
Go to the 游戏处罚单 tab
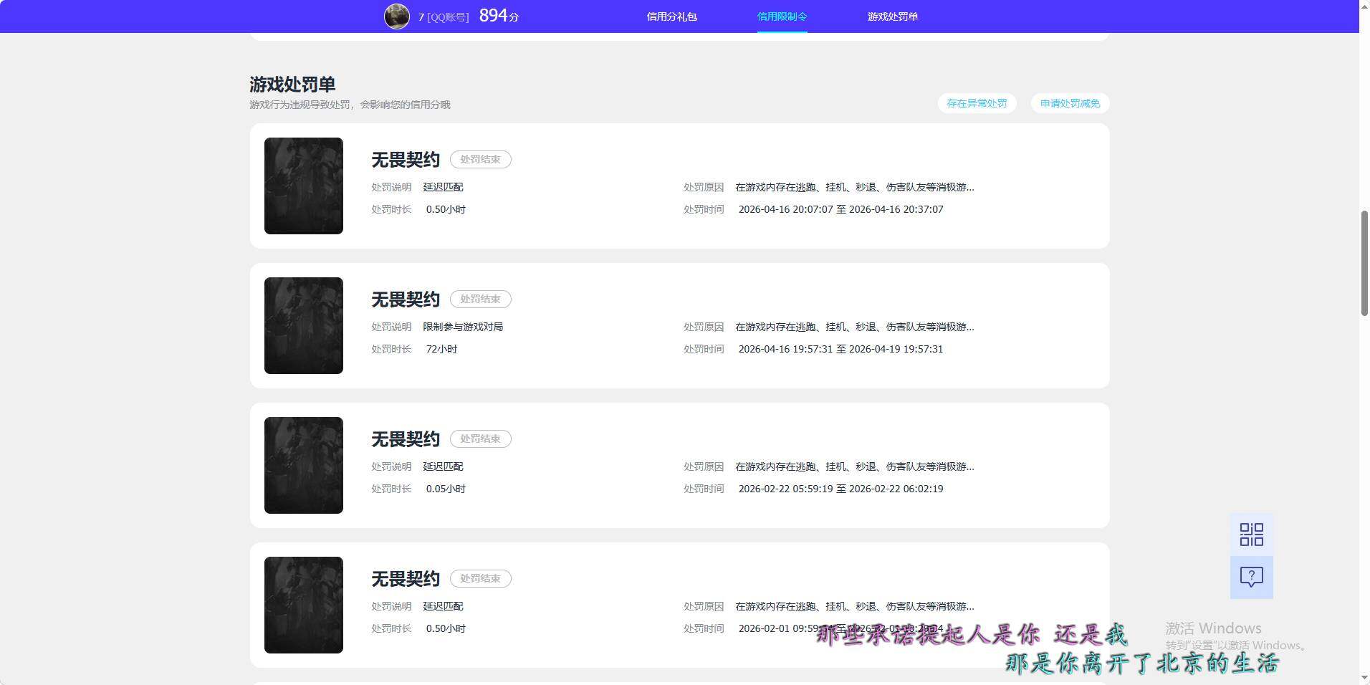tap(892, 16)
